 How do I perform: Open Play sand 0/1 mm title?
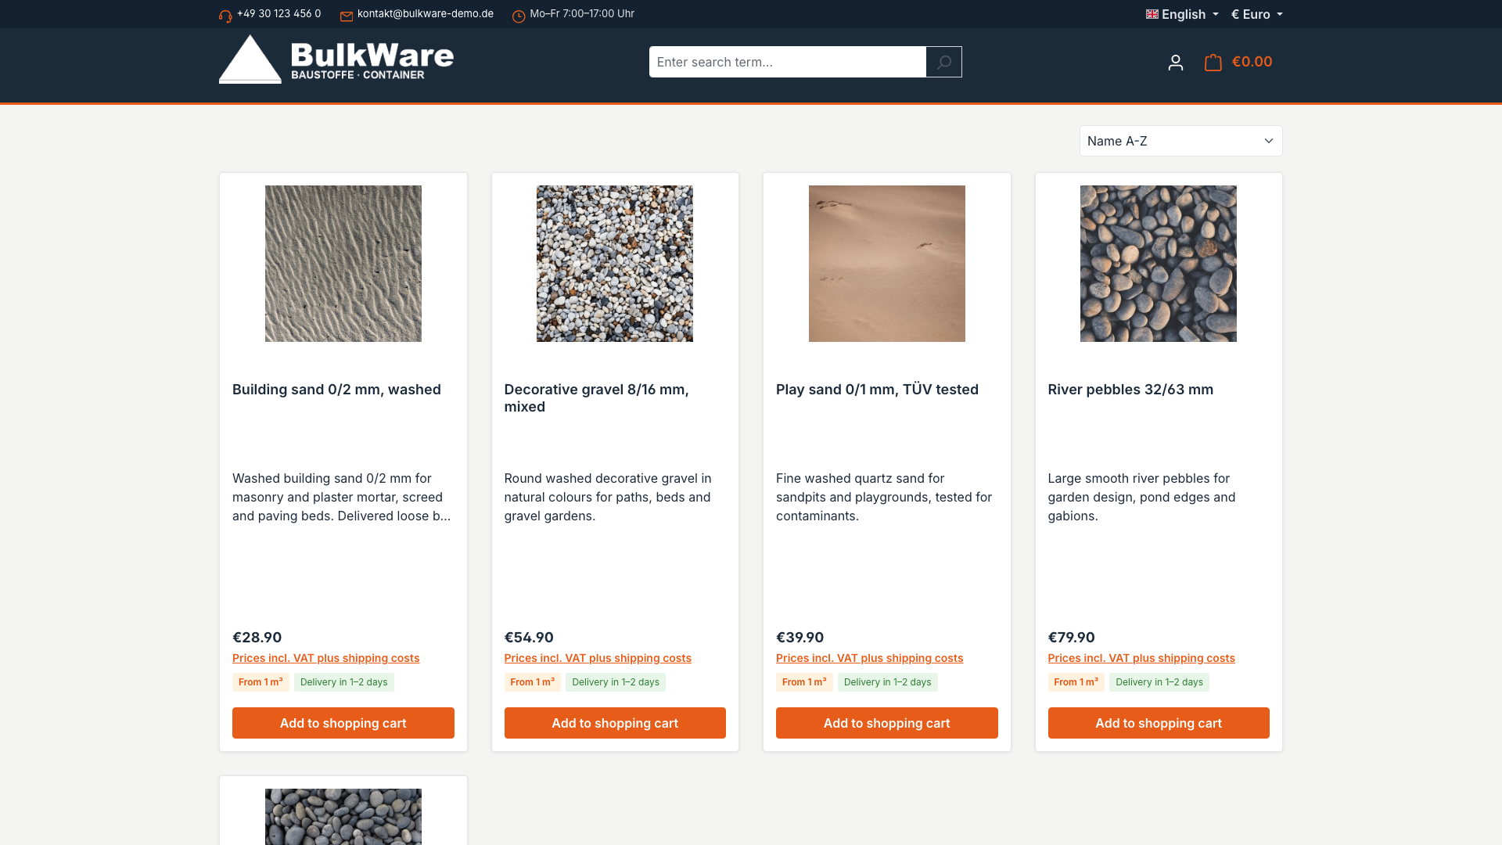click(x=877, y=390)
